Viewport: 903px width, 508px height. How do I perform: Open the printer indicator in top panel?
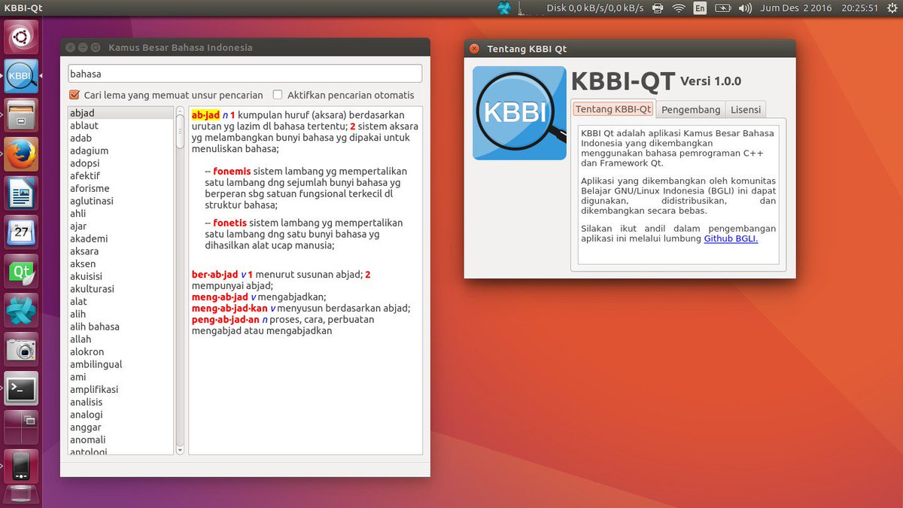pyautogui.click(x=657, y=8)
